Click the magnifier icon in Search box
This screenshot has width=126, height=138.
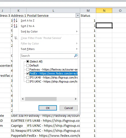(76, 55)
